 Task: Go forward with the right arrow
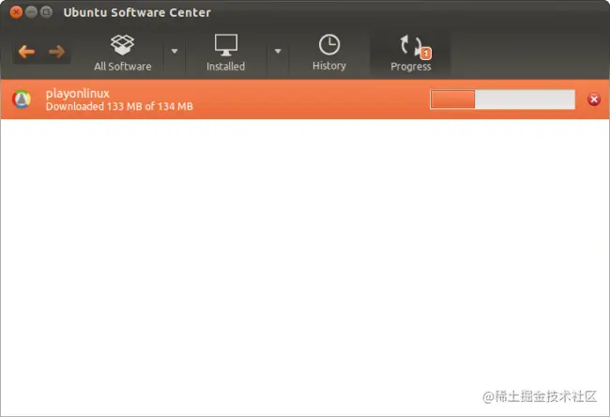click(x=57, y=52)
